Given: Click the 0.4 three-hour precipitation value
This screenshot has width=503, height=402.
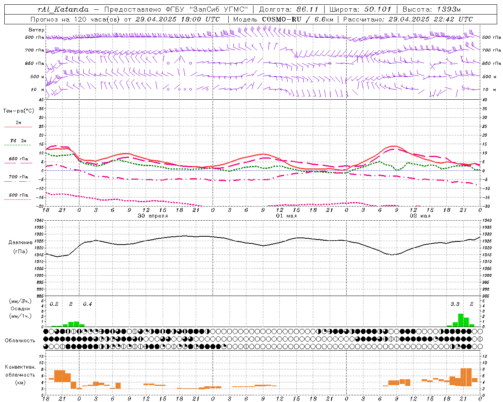Looking at the screenshot, I should [x=87, y=304].
